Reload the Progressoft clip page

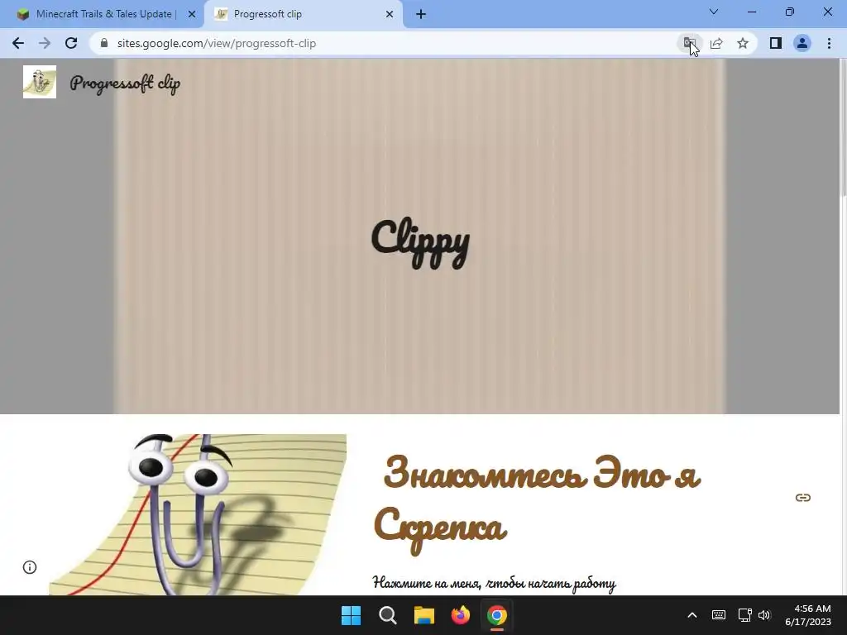tap(71, 43)
